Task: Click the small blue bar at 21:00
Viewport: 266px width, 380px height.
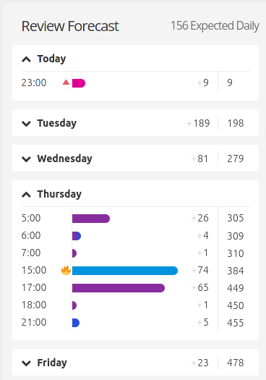Action: point(76,323)
